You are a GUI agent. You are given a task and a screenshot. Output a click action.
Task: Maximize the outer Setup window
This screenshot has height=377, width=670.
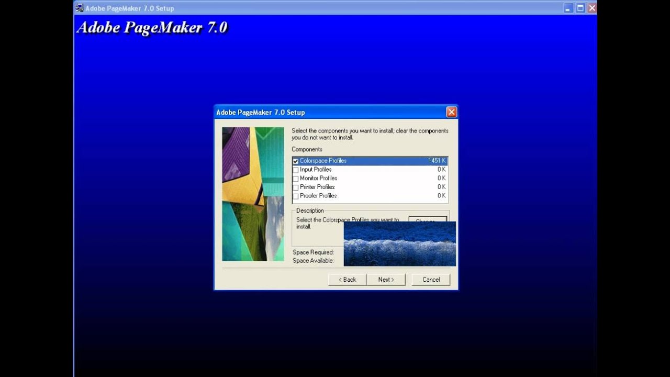[580, 8]
